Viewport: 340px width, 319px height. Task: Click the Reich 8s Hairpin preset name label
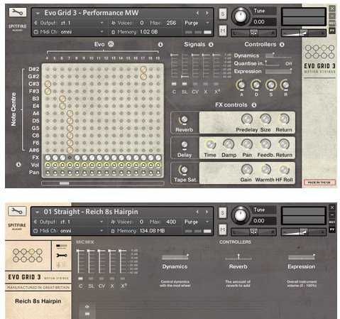click(x=38, y=301)
